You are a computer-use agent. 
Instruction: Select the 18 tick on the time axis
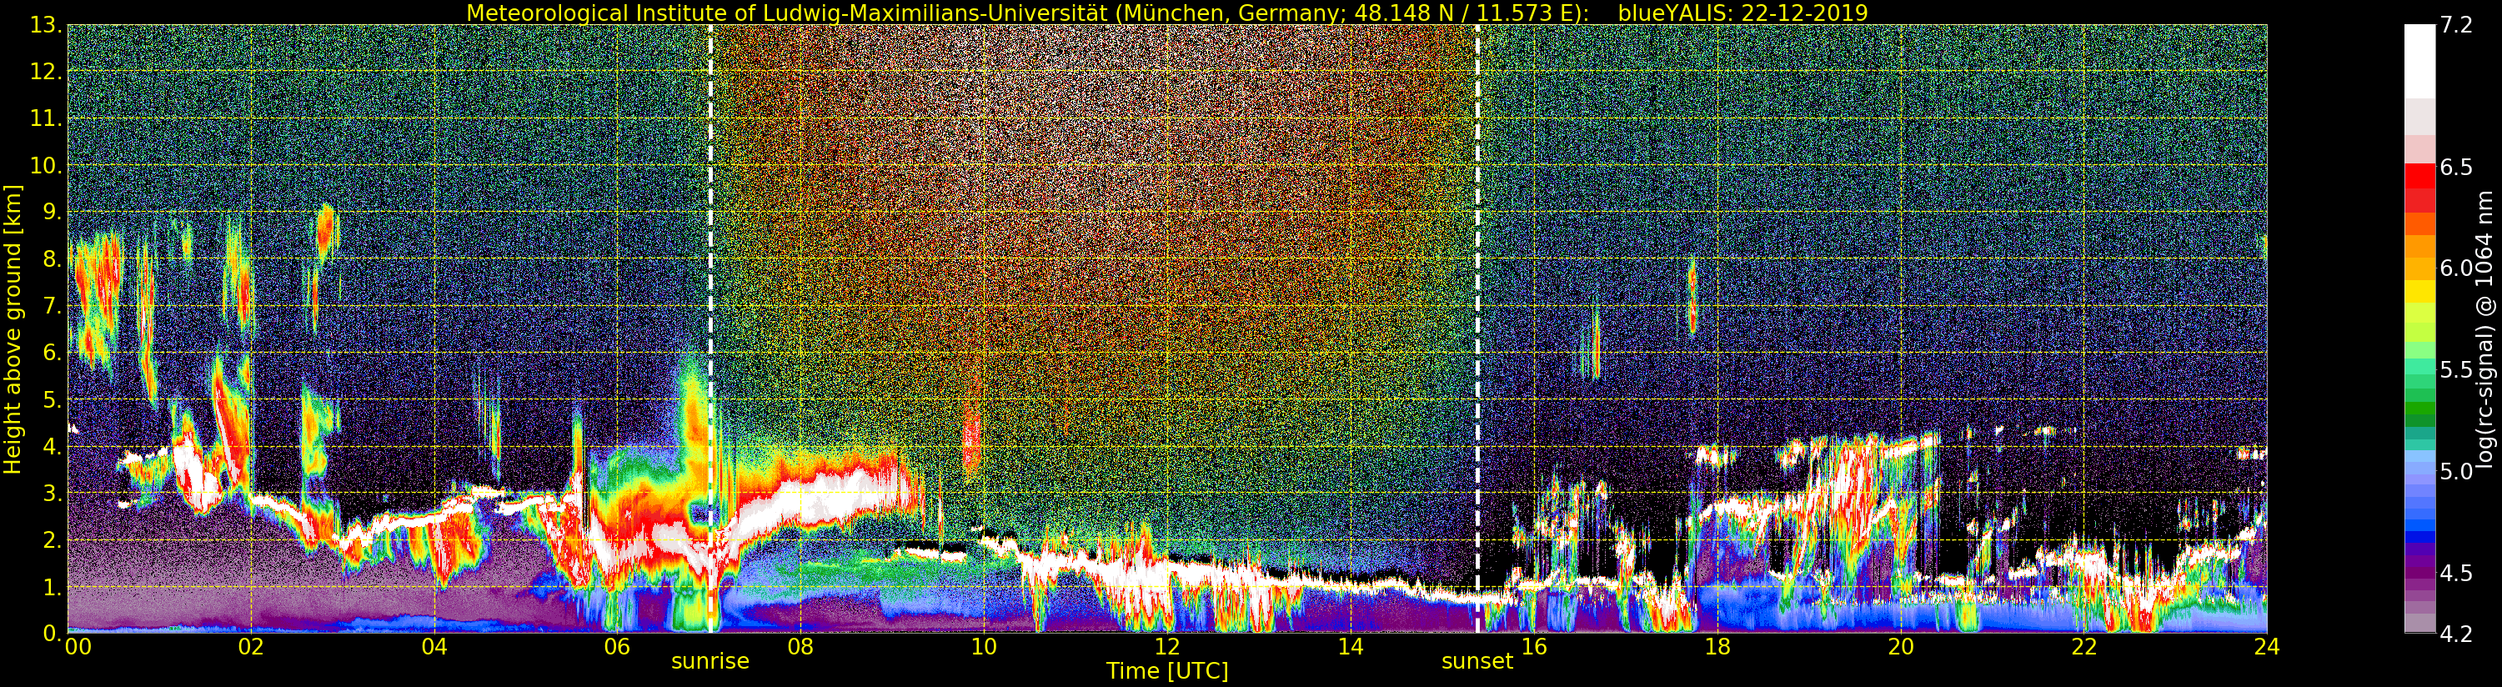click(1717, 647)
